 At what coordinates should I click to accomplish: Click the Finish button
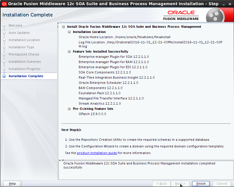click(x=201, y=184)
